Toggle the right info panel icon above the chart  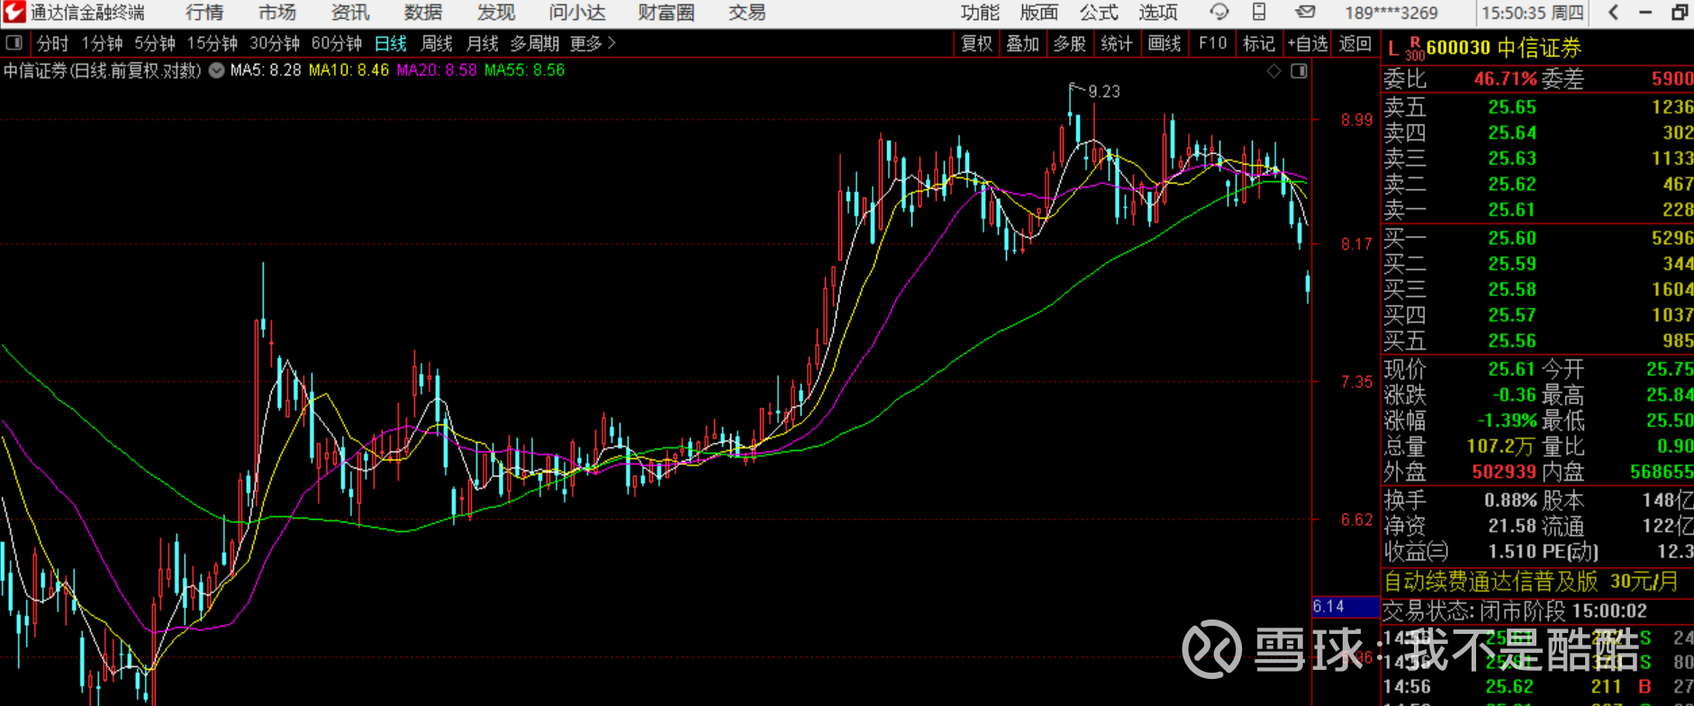pos(1299,71)
